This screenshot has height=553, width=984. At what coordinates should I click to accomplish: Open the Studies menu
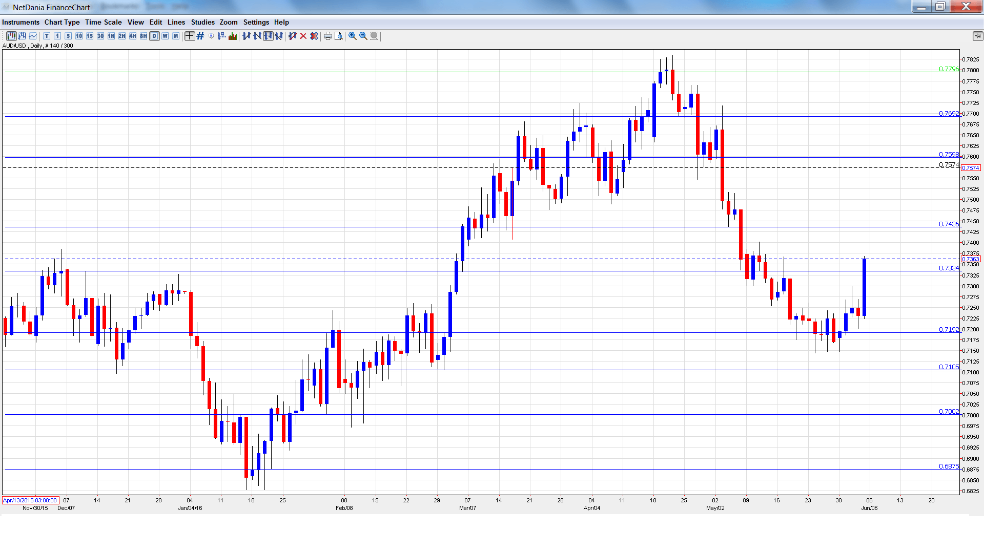coord(202,22)
